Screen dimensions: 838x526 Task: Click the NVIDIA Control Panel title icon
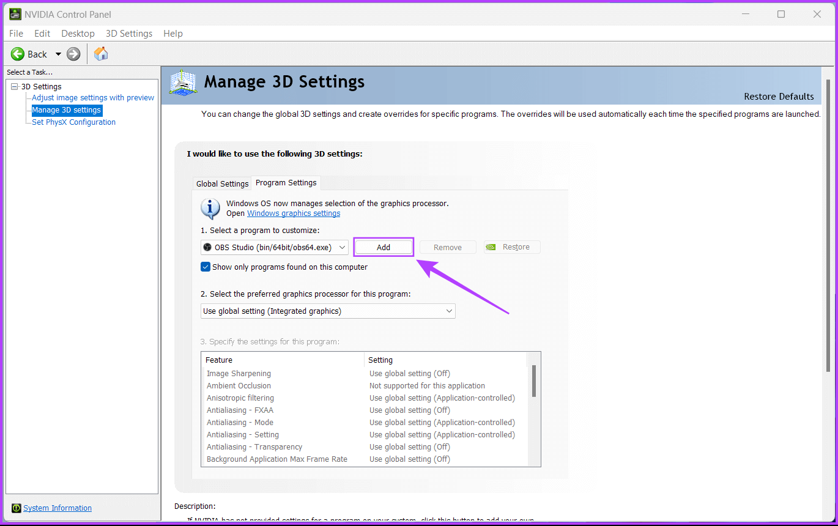pyautogui.click(x=15, y=14)
